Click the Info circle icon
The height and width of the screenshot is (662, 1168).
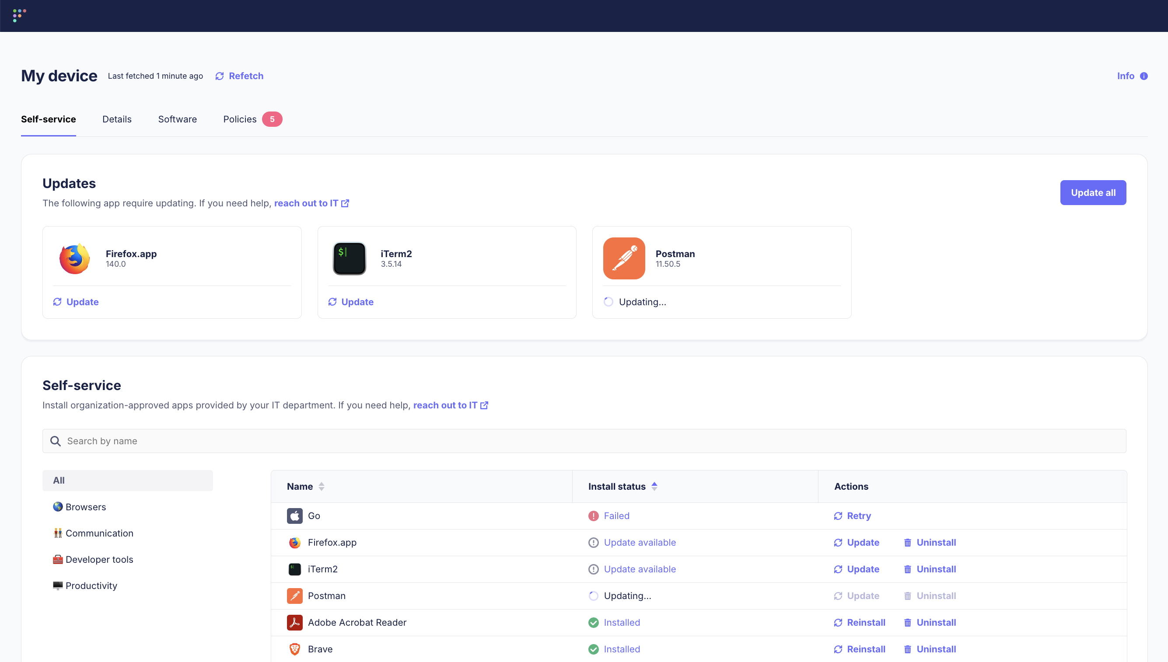1144,76
